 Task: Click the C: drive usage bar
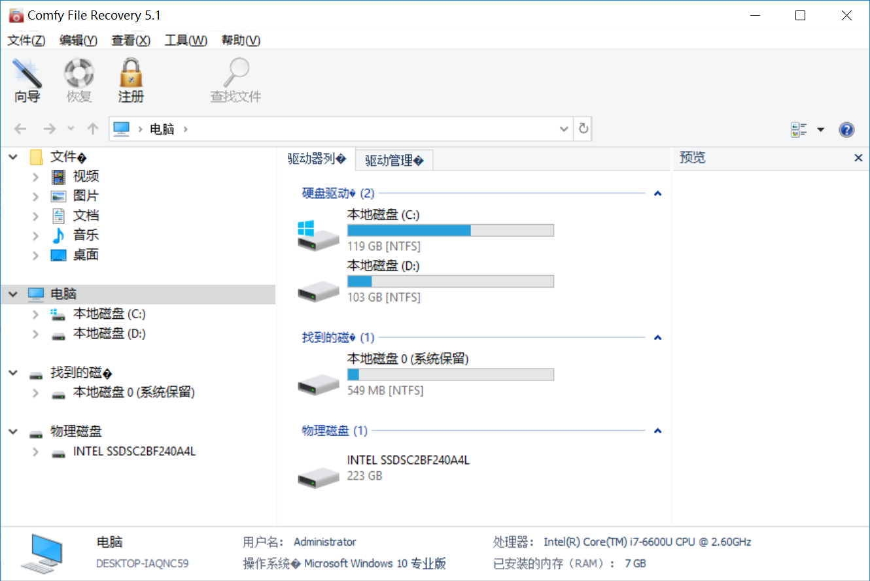point(451,230)
